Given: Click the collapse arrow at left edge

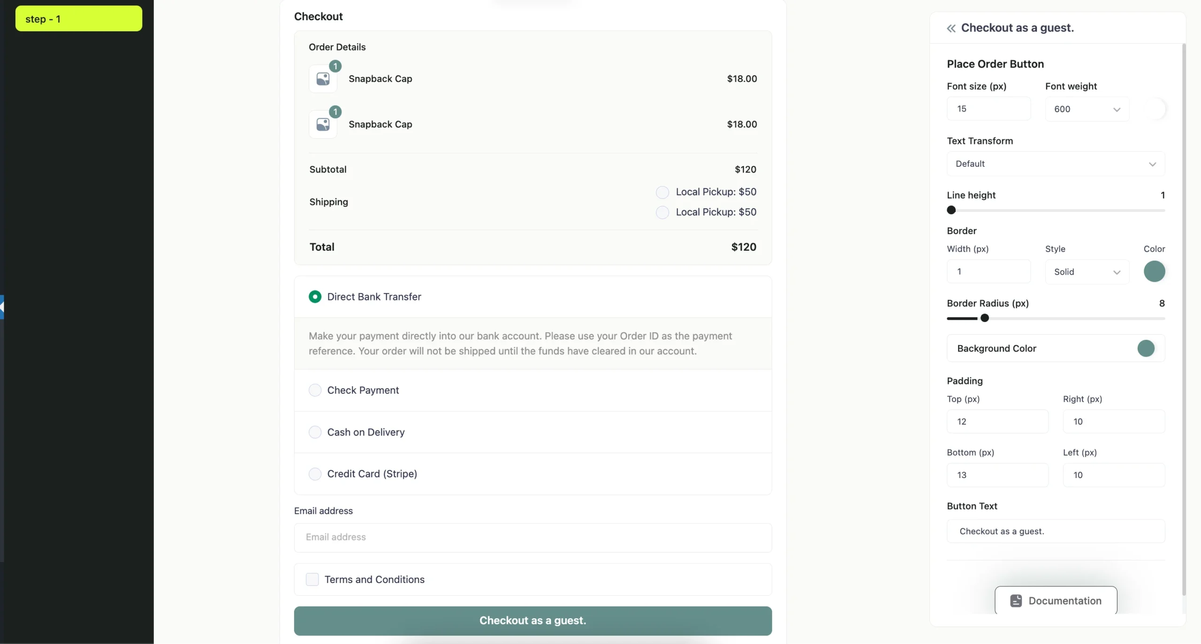Looking at the screenshot, I should click(x=2, y=307).
